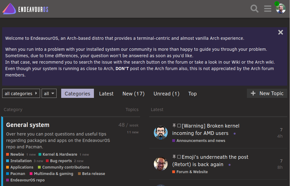
Task: Click the 11 new topics count
Action: (x=132, y=132)
